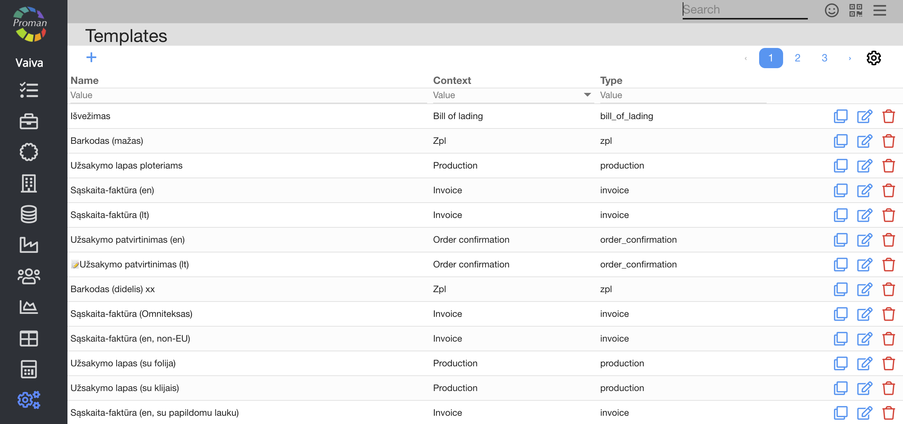Click the Name filter value field
Image resolution: width=903 pixels, height=424 pixels.
click(247, 95)
